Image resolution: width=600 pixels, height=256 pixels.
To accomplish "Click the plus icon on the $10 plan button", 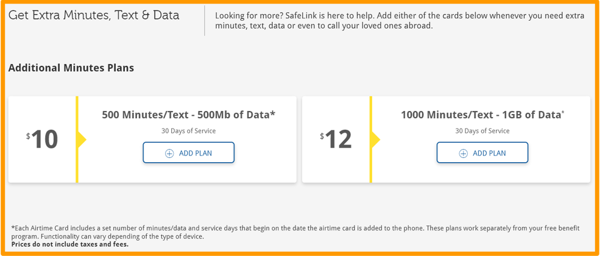I will tap(169, 153).
